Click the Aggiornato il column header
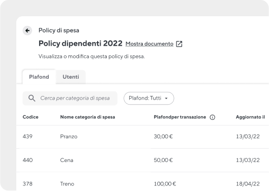 coord(250,117)
